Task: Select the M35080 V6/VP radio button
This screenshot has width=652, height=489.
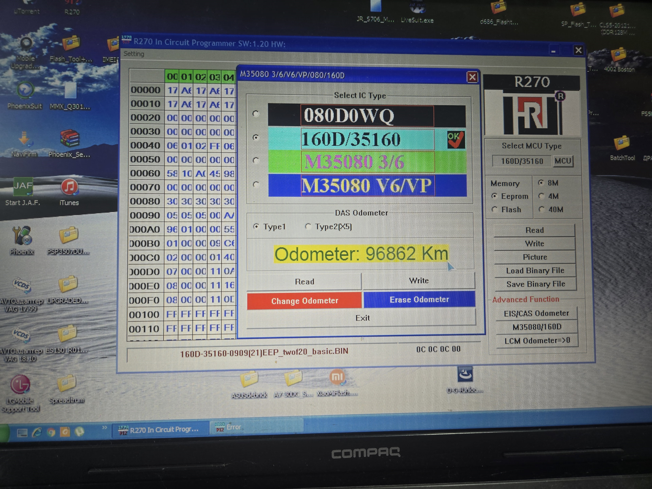Action: point(256,184)
